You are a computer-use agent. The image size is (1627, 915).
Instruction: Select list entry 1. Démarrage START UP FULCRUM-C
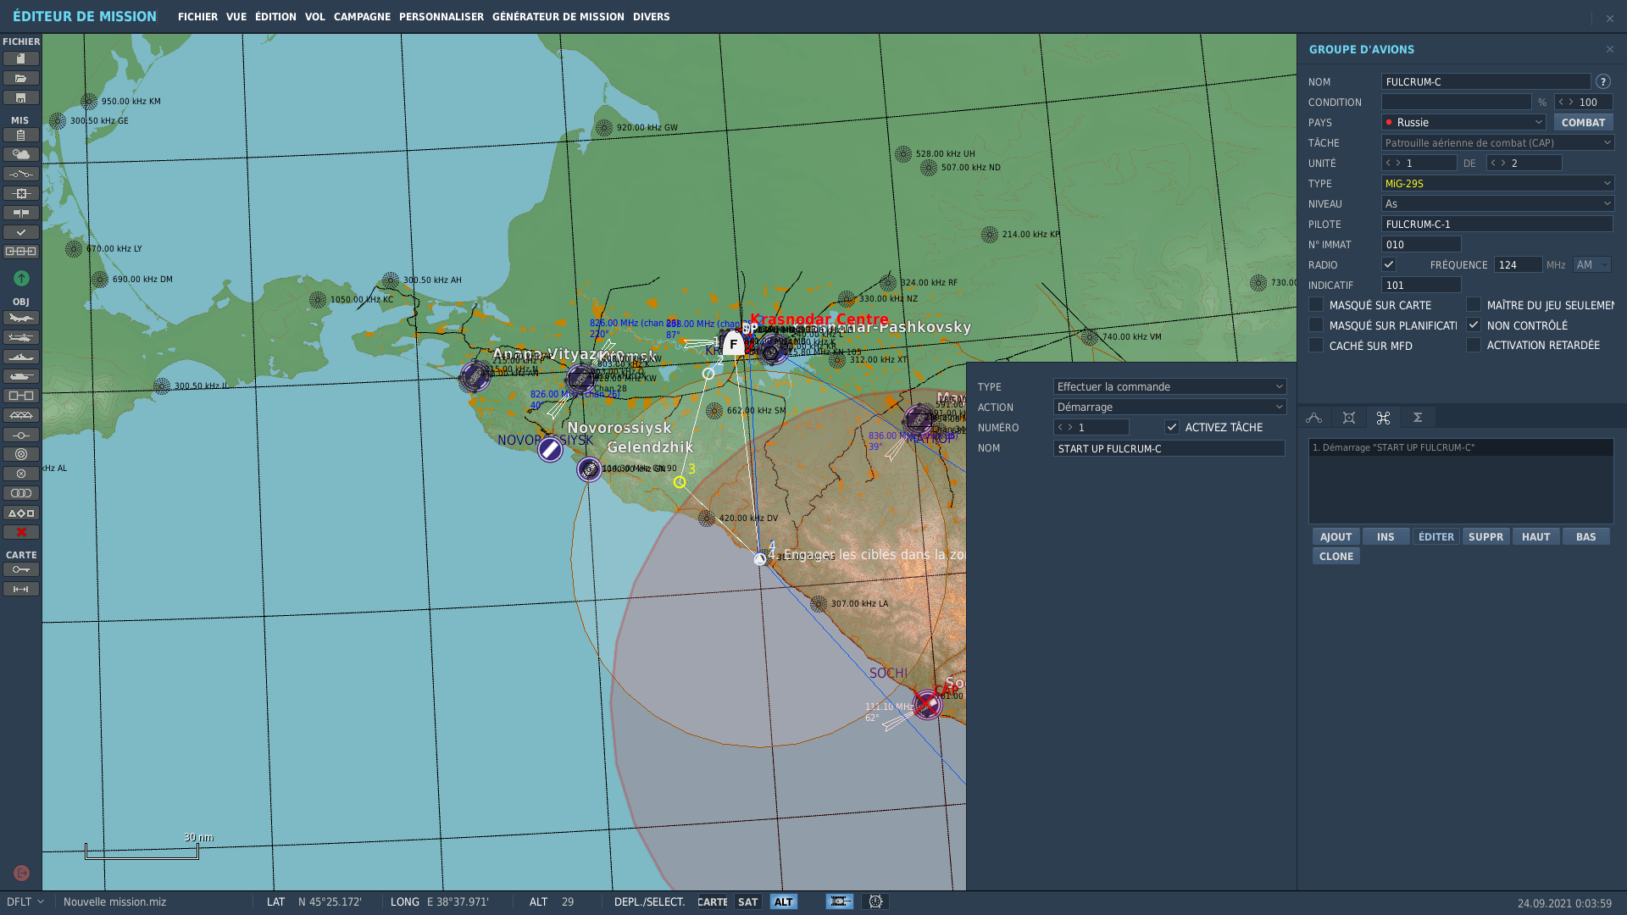[x=1461, y=447]
